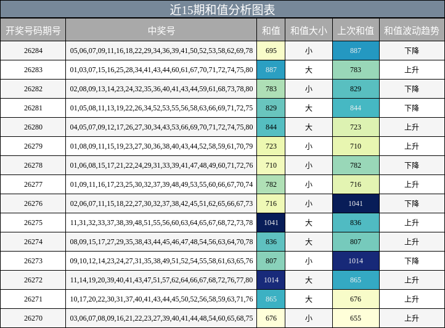Select period number 26274
The image size is (445, 328).
click(33, 242)
